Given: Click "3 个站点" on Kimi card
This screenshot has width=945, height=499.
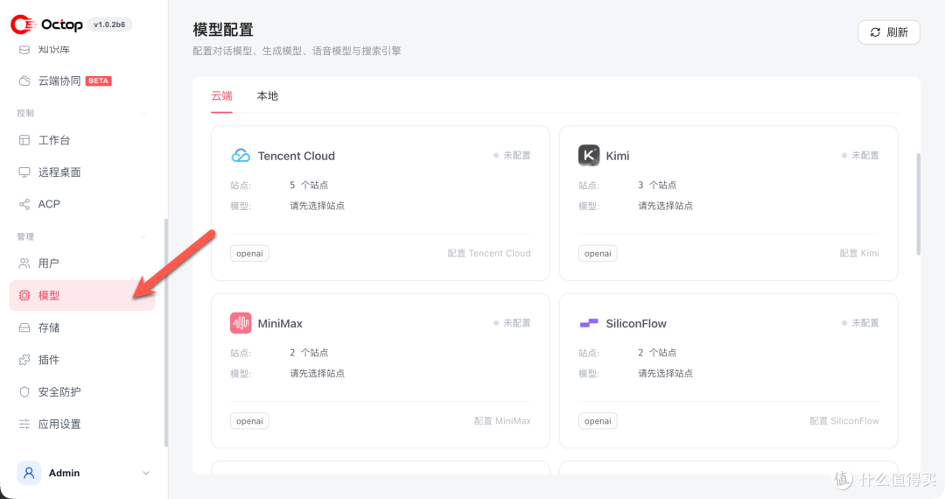Looking at the screenshot, I should [657, 185].
